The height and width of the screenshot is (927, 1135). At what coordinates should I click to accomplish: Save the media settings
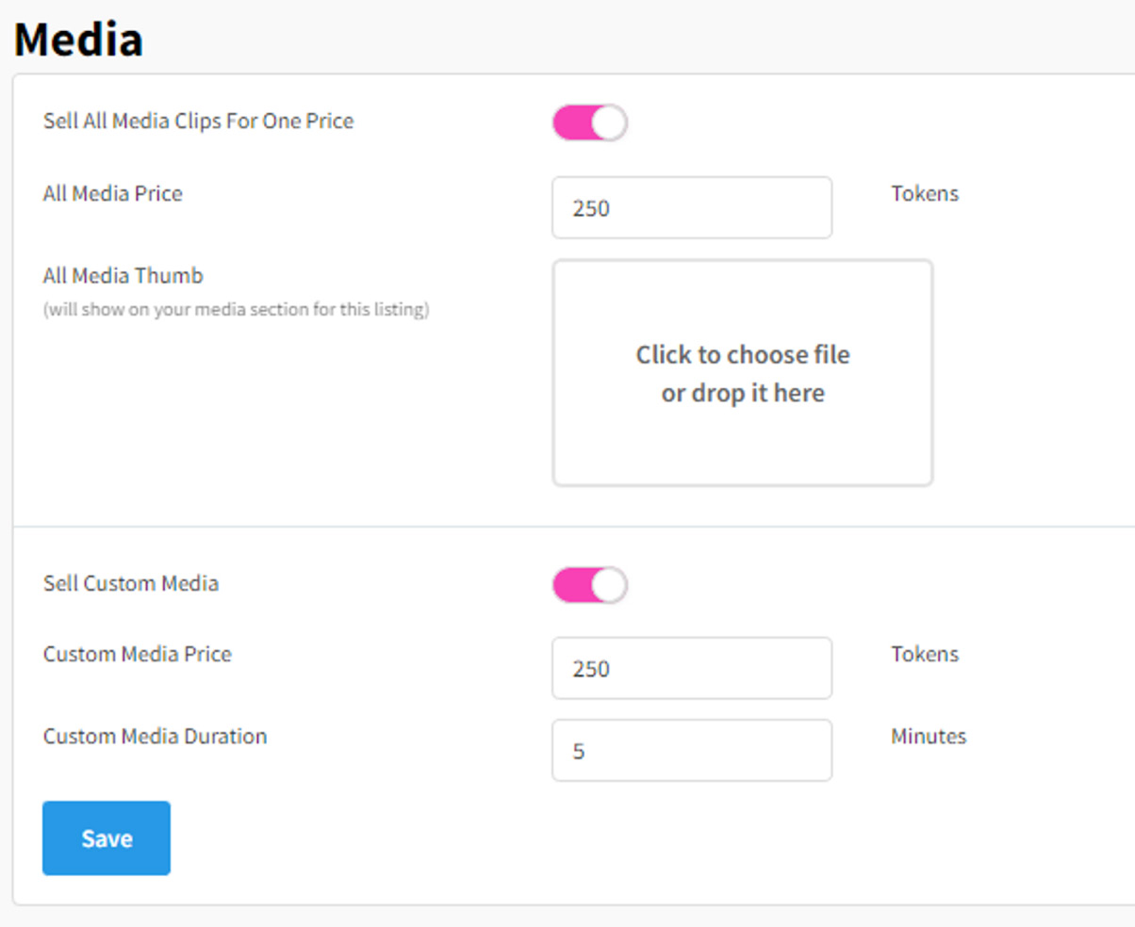(107, 838)
